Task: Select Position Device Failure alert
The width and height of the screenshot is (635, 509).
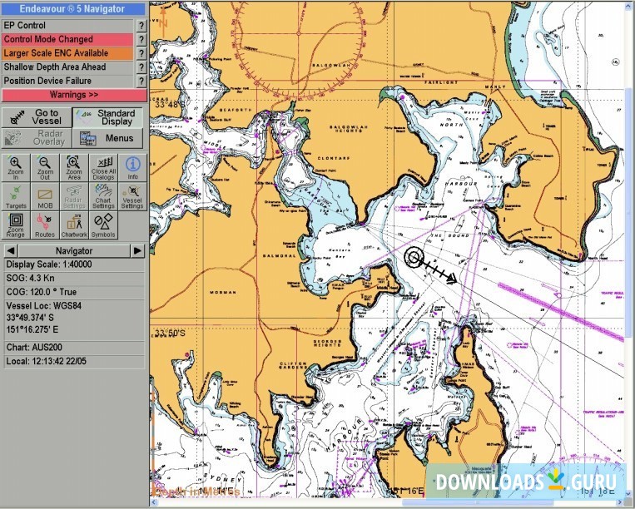Action: [67, 81]
